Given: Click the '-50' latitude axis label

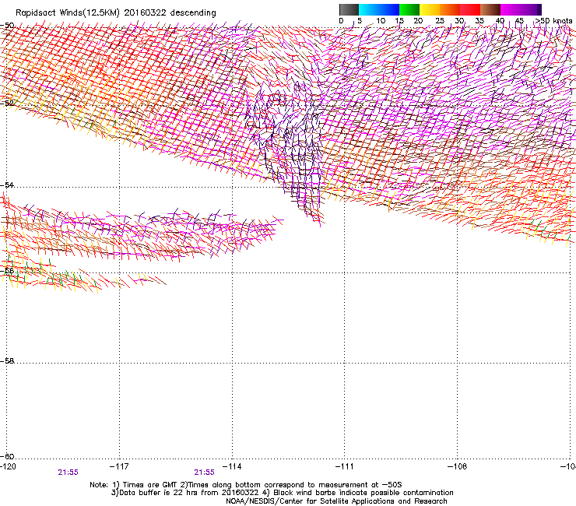Looking at the screenshot, I should [7, 26].
